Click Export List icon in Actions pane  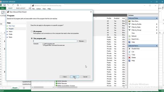click(x=129, y=39)
